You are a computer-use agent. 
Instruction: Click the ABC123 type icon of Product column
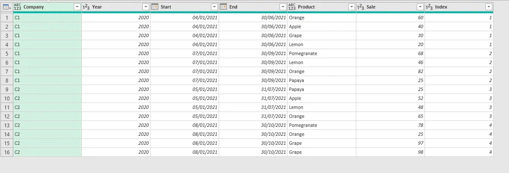[292, 7]
